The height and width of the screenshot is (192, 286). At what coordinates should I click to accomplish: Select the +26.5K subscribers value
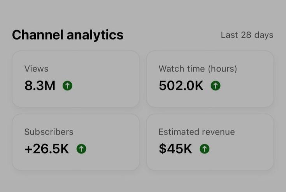point(47,149)
